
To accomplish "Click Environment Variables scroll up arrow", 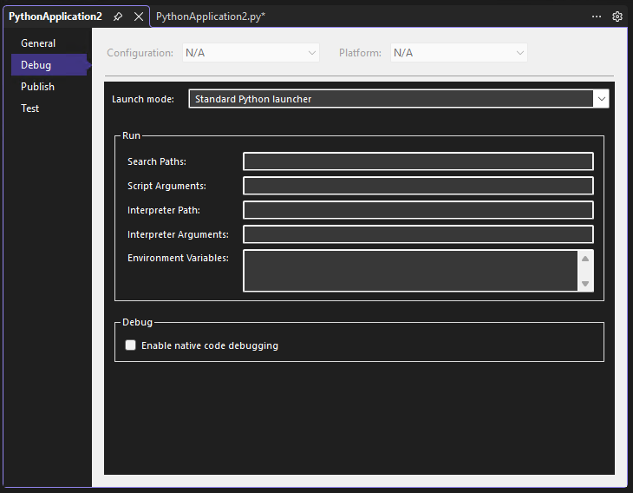I will click(585, 259).
